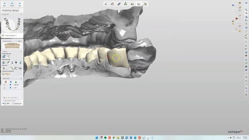Click the four-dots icon in right toolbar
The image size is (249, 140).
pos(246,6)
